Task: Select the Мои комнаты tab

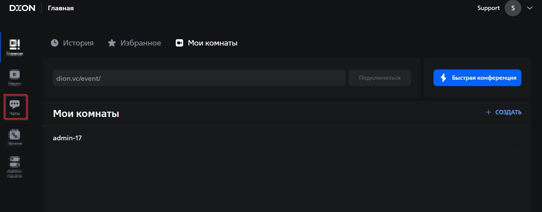Action: [207, 43]
